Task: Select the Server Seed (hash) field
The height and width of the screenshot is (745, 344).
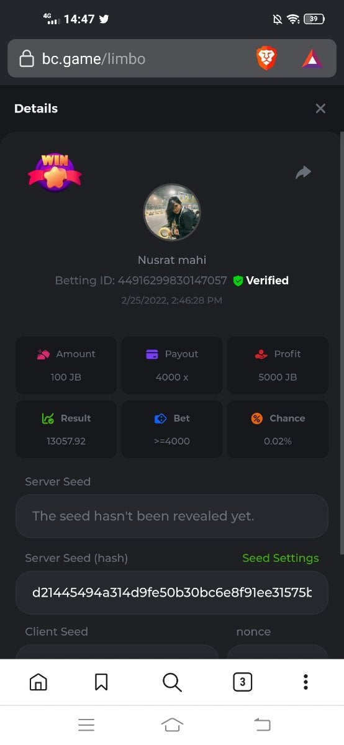Action: pyautogui.click(x=172, y=593)
